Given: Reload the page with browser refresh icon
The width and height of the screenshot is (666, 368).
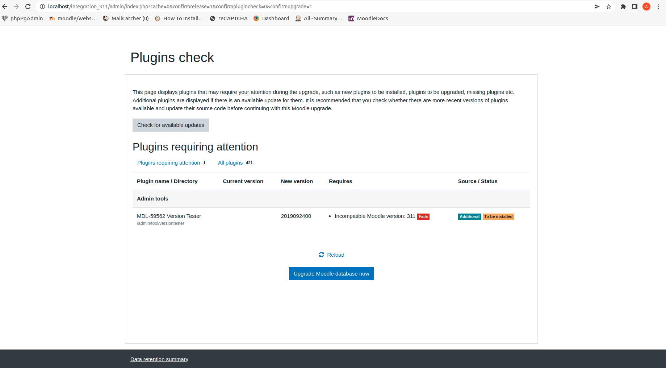Looking at the screenshot, I should pyautogui.click(x=28, y=7).
